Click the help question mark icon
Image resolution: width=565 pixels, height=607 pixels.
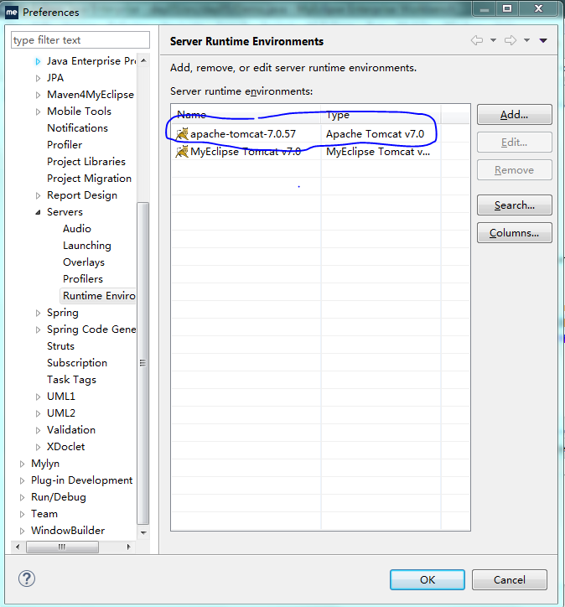(27, 578)
